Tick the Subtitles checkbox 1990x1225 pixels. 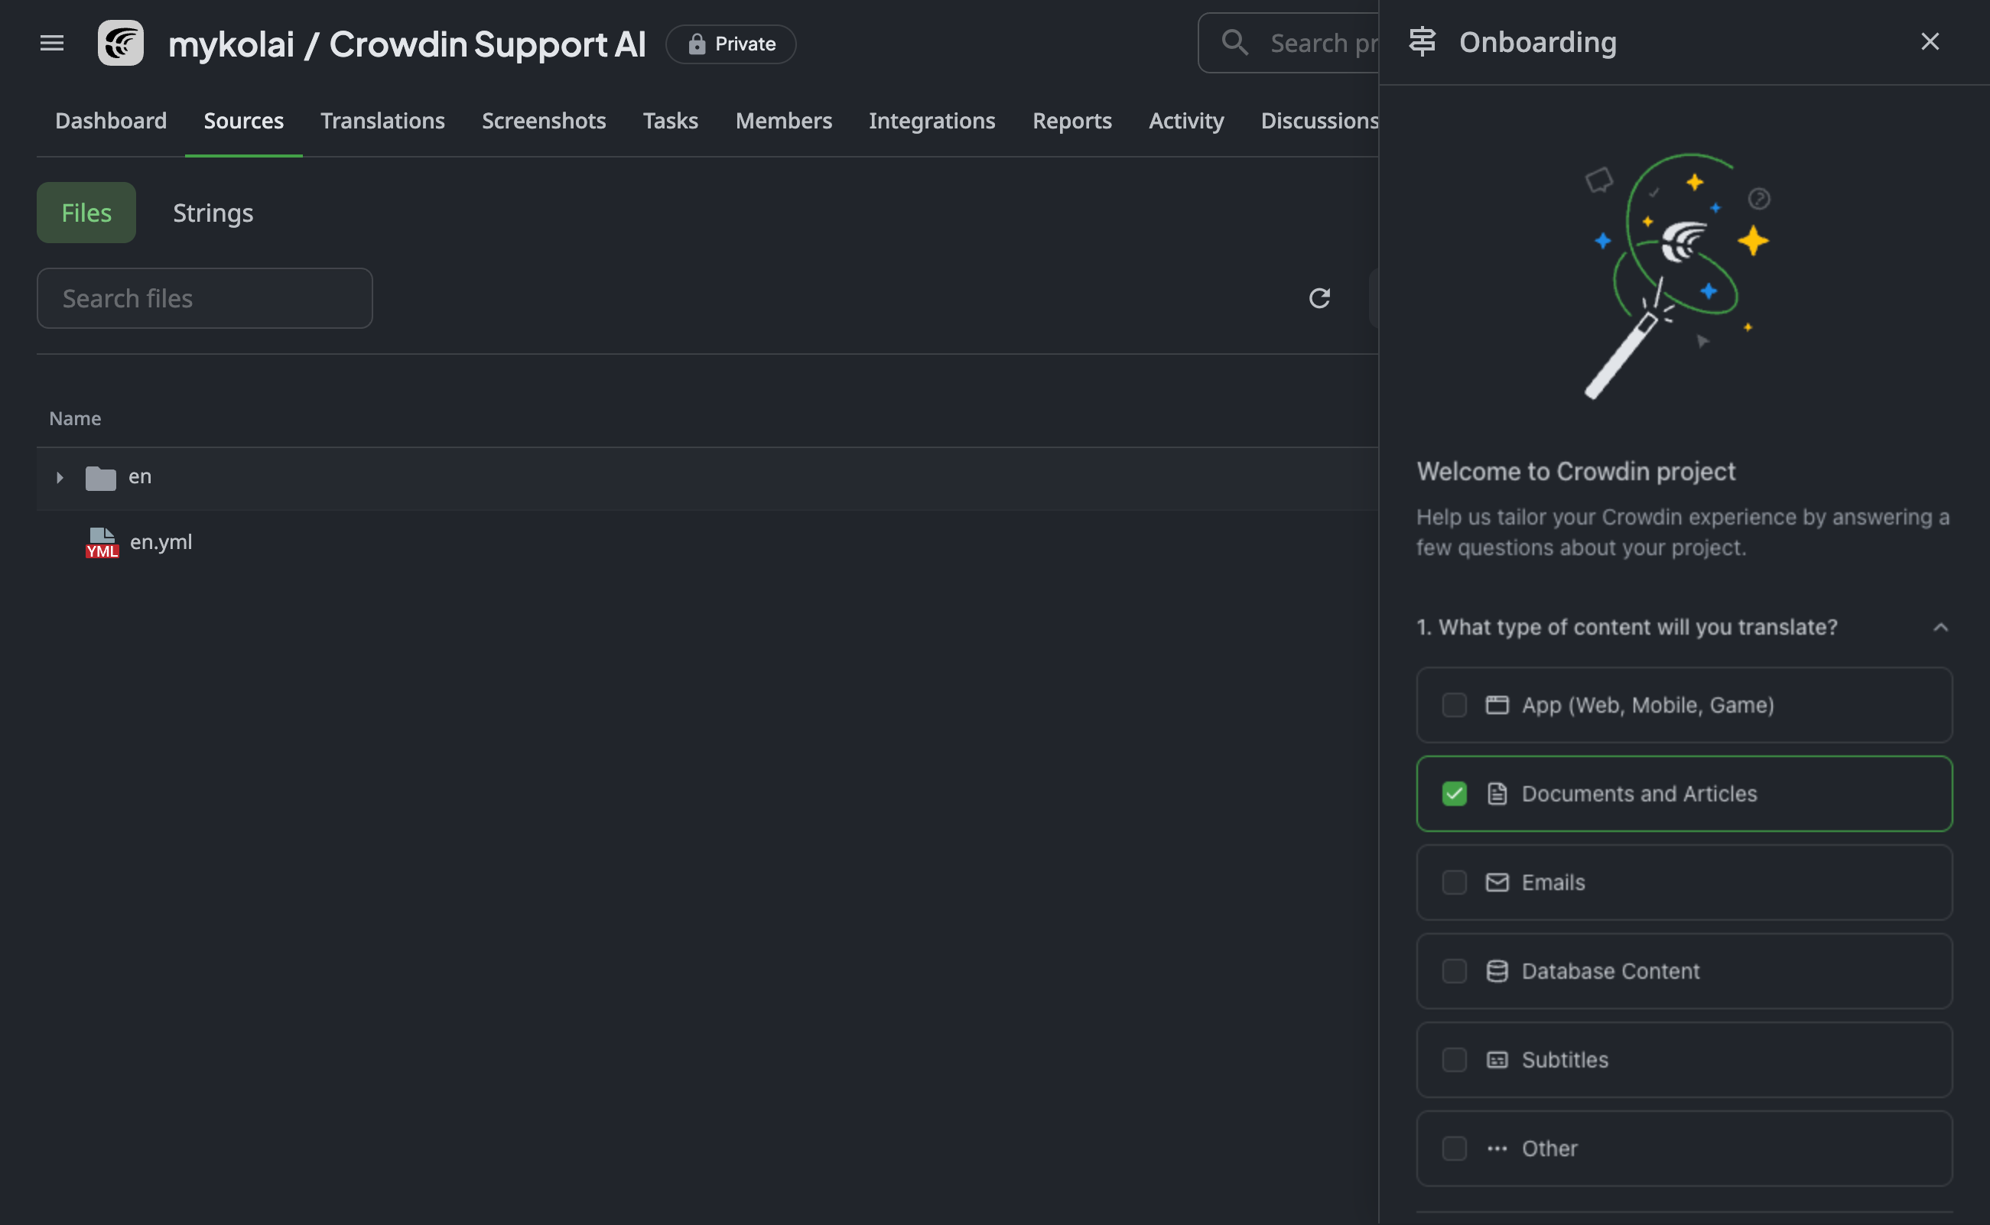(x=1455, y=1060)
